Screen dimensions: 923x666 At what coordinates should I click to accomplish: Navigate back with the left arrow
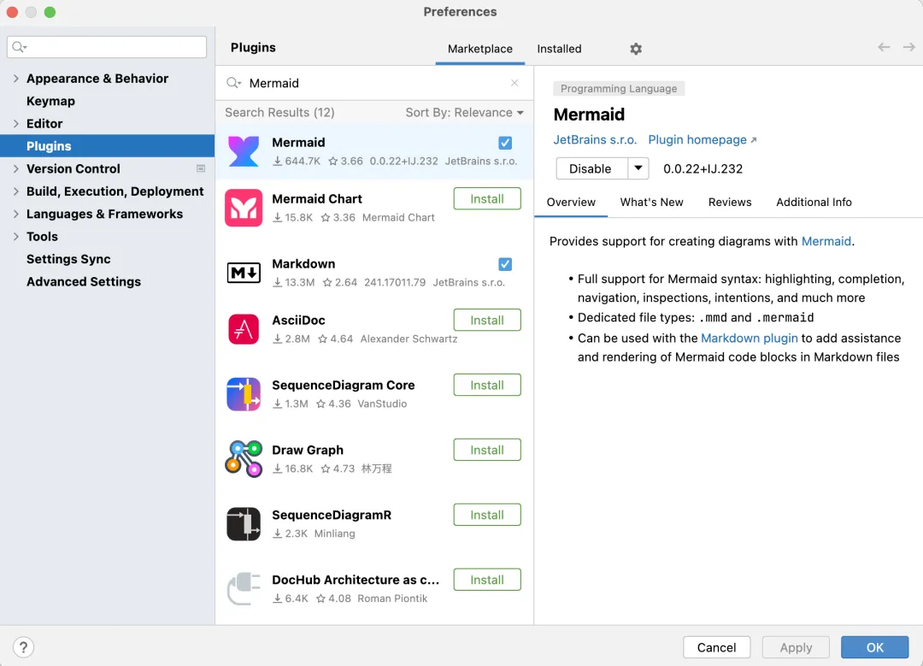[x=884, y=47]
